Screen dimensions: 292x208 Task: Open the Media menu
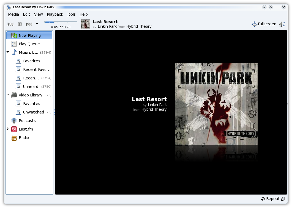pos(13,14)
